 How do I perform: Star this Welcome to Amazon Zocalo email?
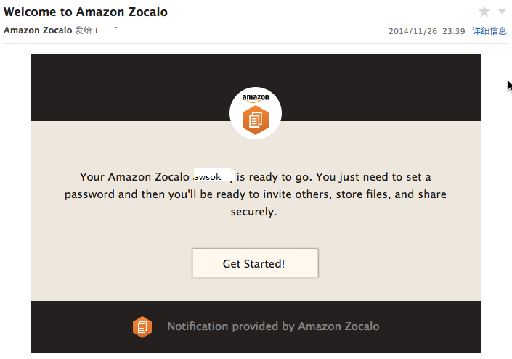[x=484, y=12]
